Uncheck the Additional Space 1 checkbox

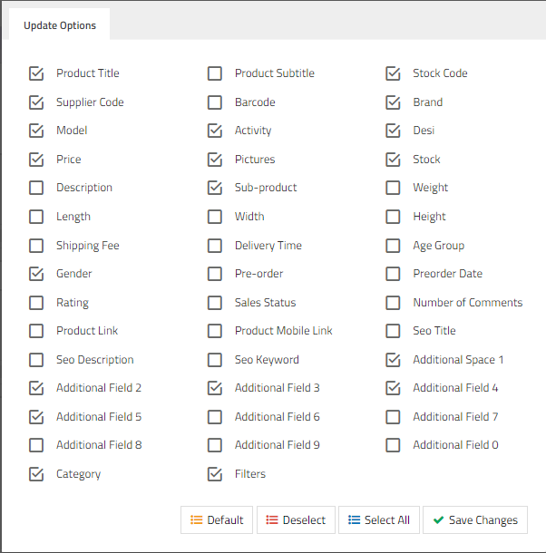point(393,360)
